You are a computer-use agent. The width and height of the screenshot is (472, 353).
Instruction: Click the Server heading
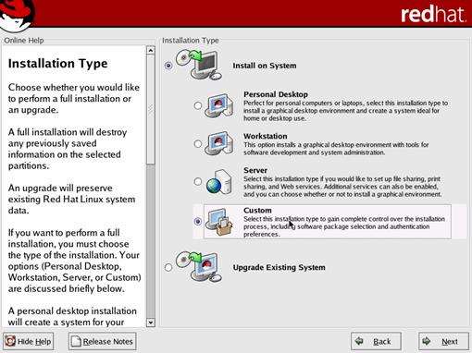tap(255, 170)
